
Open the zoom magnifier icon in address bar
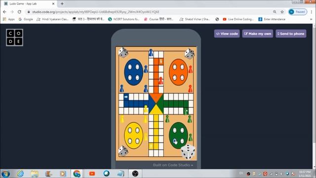pos(275,12)
